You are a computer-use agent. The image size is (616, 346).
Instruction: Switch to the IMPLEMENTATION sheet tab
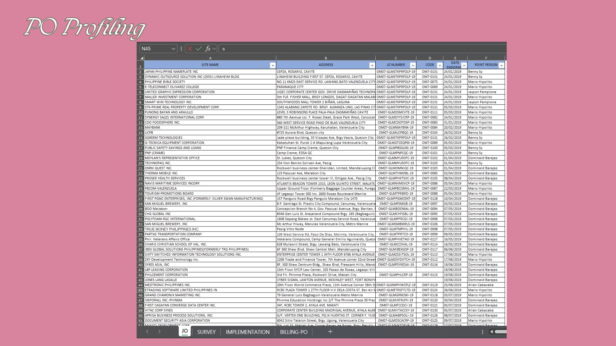247,332
